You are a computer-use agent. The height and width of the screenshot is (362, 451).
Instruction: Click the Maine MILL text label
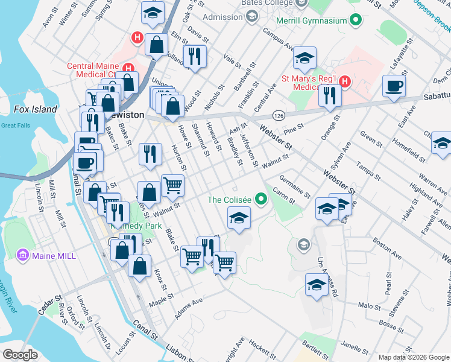pos(54,256)
